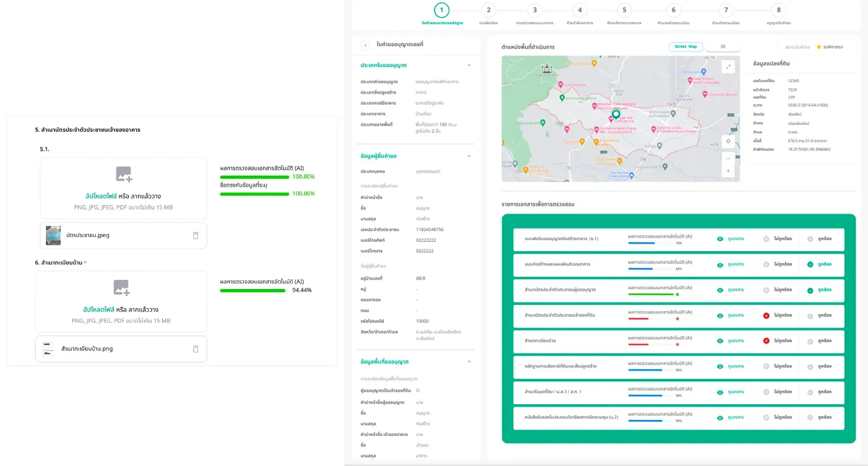Mark the first document row as ถูกต้อง
Screen dimensions: 868x466
tap(819, 239)
